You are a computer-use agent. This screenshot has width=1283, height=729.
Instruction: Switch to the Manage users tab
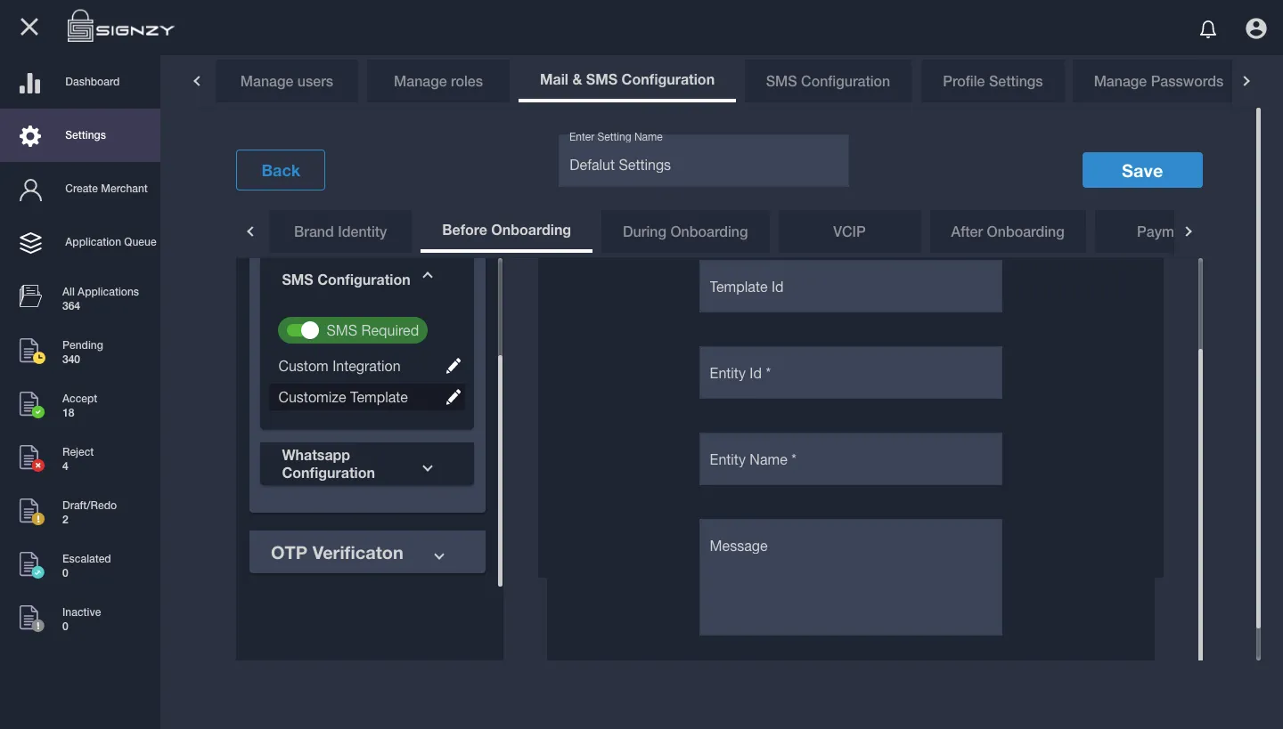(287, 81)
